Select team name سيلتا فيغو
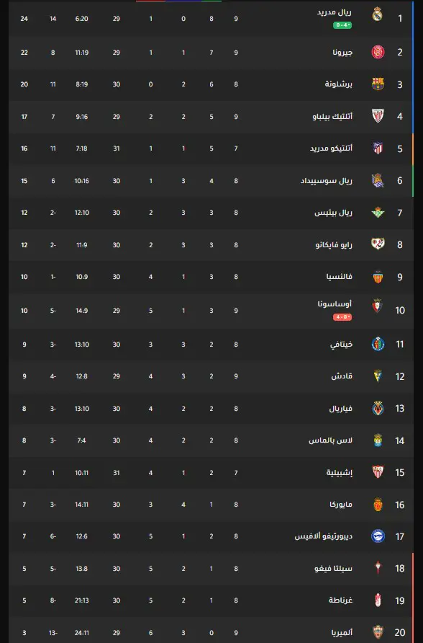This screenshot has height=643, width=423. click(x=333, y=568)
